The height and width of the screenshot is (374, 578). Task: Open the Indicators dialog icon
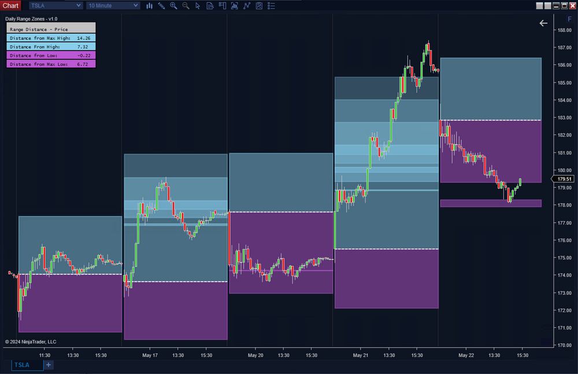(x=234, y=6)
